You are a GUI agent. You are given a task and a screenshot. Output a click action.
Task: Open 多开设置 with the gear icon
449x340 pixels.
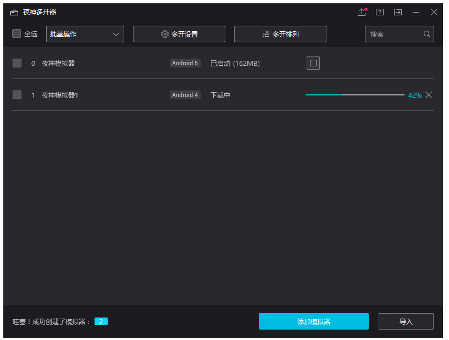click(x=178, y=33)
